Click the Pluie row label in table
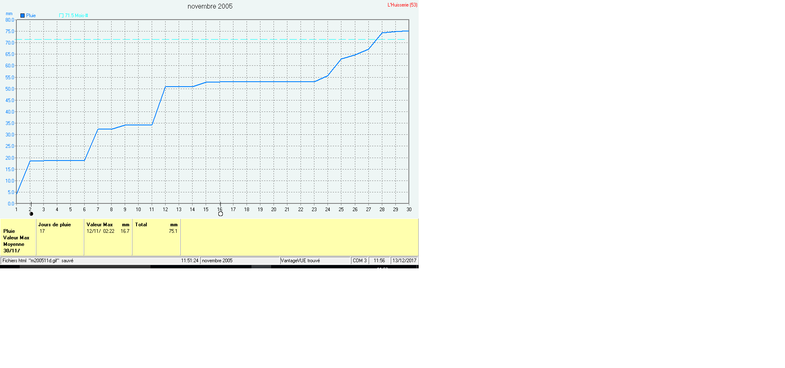Screen dimensions: 785x368 tap(9, 231)
